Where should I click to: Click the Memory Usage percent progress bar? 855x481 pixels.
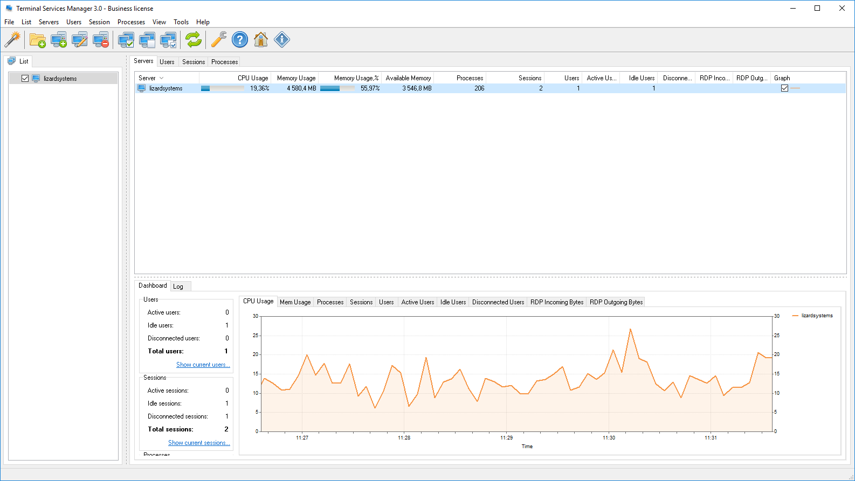337,88
